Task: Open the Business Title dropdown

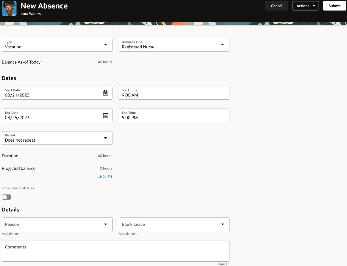Action: [x=222, y=45]
